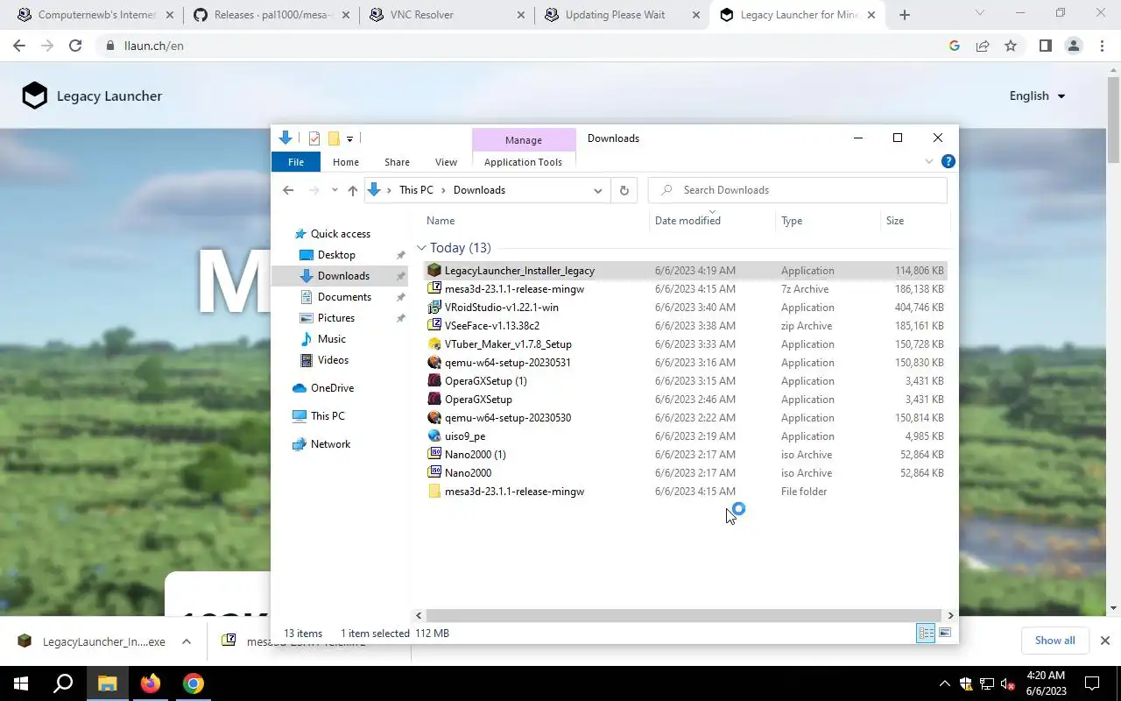Share this page in Chrome
This screenshot has height=701, width=1121.
983,46
